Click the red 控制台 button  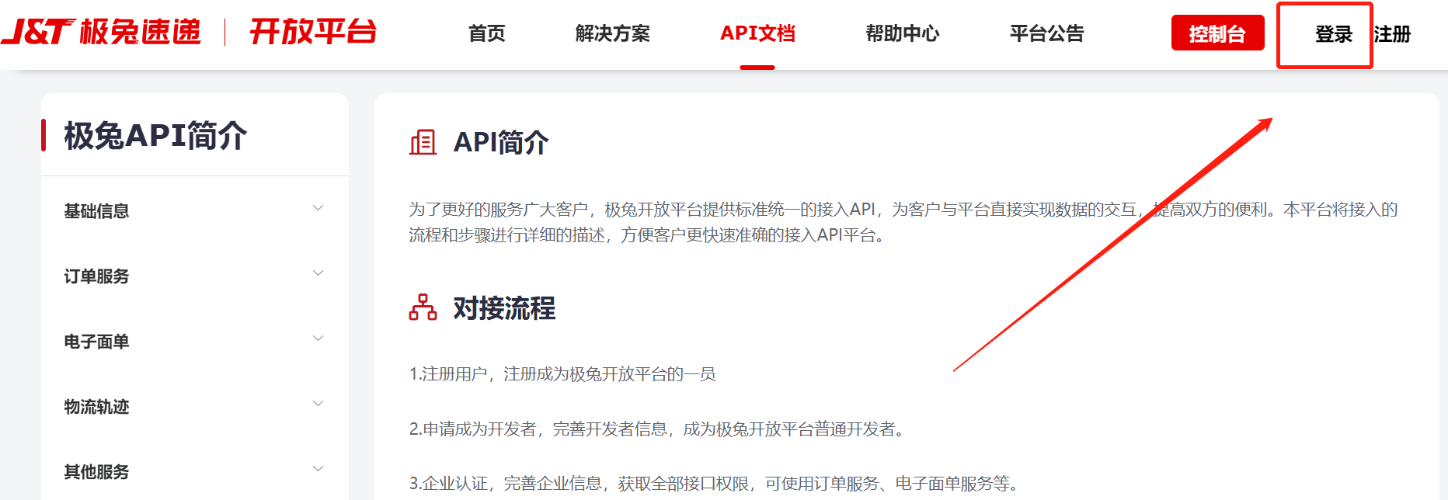(x=1217, y=33)
